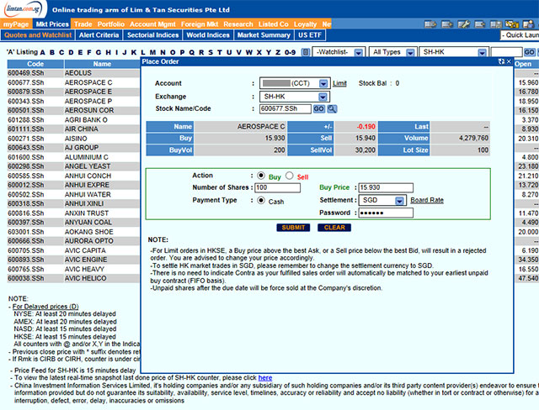Switch to Sectorial Indices tab
The image size is (539, 410).
coord(153,35)
